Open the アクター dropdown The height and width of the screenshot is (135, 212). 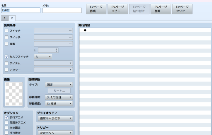(x=53, y=70)
